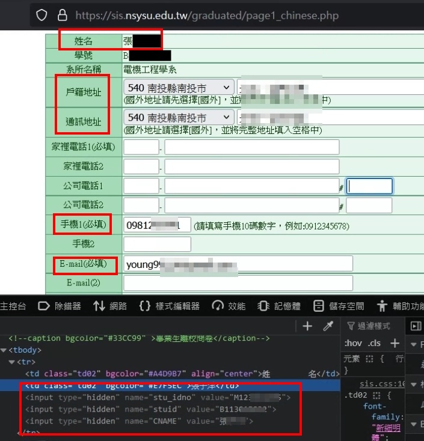Toggle the .cls class panel
This screenshot has width=424, height=441.
374,343
